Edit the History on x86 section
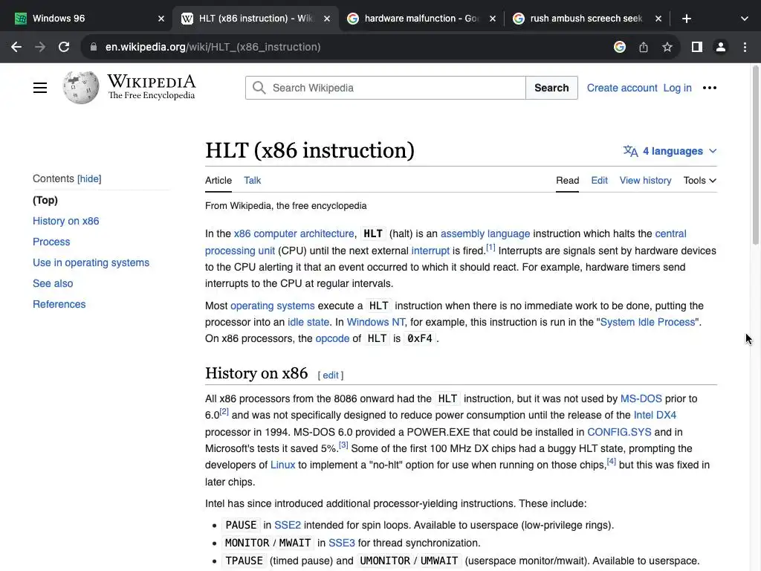Screen dimensions: 761x571 (331, 375)
